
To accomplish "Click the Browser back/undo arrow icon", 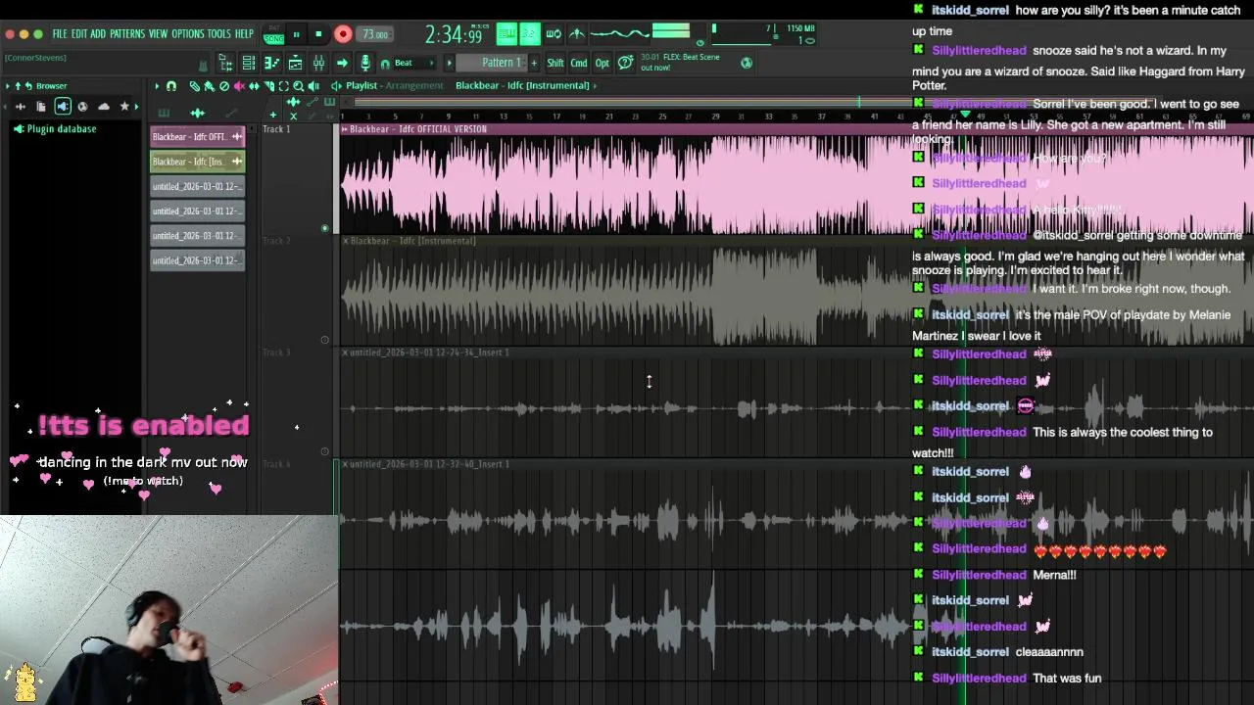I will [28, 86].
